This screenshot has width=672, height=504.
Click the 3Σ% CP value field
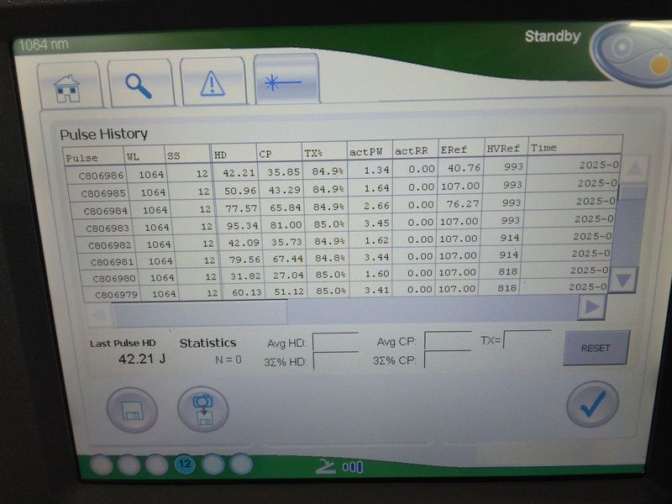448,360
